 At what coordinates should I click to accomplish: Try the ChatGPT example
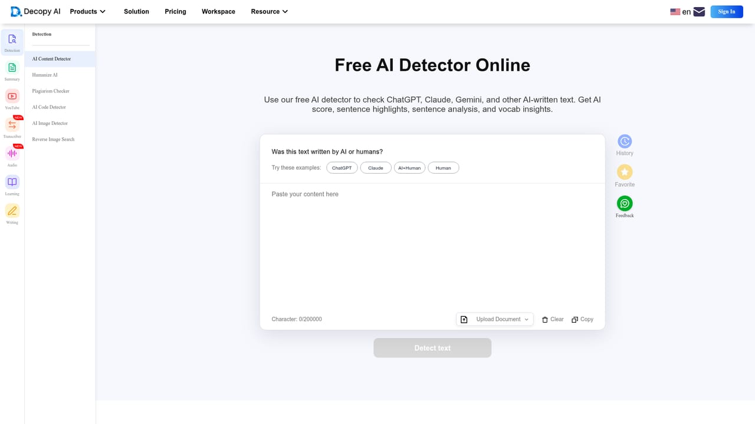click(342, 168)
